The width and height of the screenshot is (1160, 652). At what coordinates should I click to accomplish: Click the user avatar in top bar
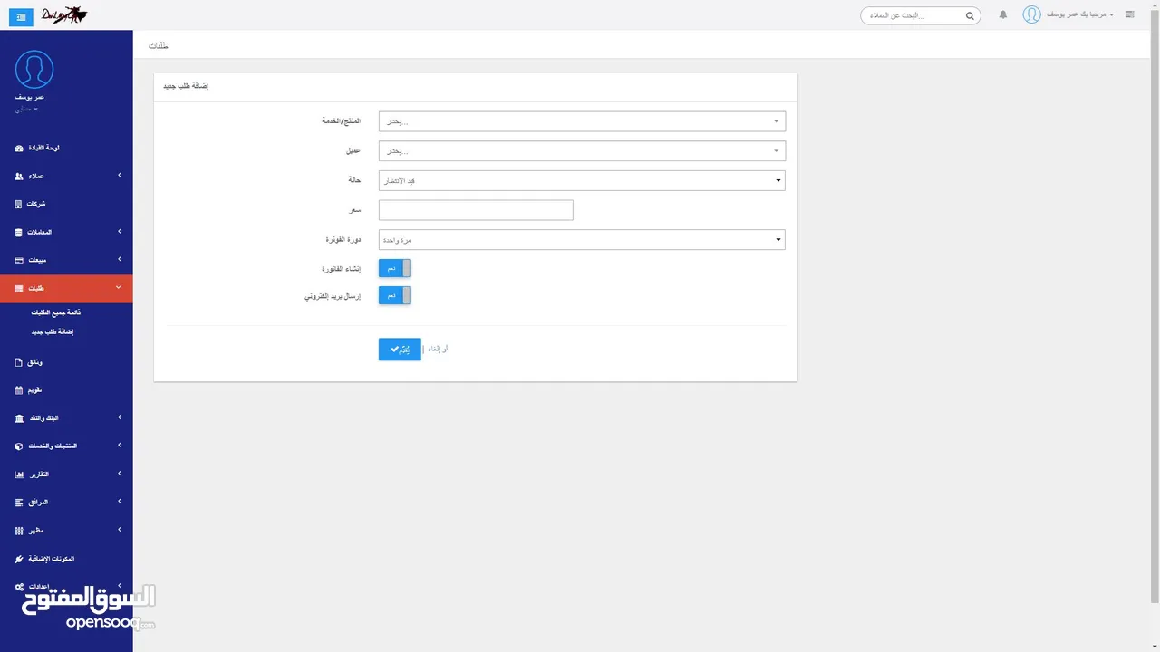click(1031, 14)
